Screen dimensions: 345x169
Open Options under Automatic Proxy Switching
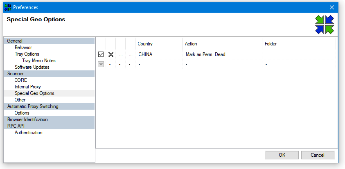(22, 113)
